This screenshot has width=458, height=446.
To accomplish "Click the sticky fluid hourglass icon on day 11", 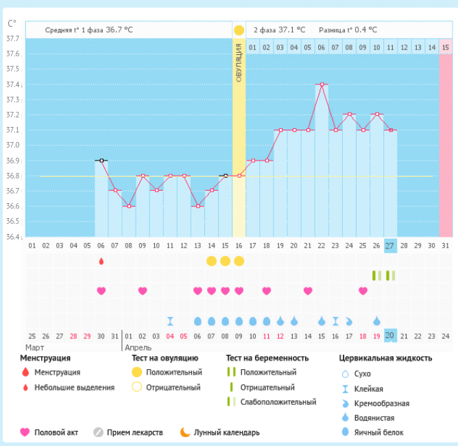I will coord(170,320).
